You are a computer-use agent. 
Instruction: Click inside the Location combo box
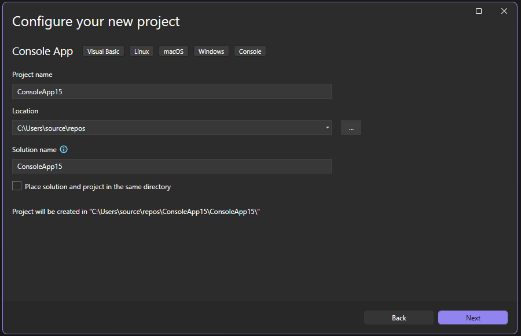pos(168,127)
